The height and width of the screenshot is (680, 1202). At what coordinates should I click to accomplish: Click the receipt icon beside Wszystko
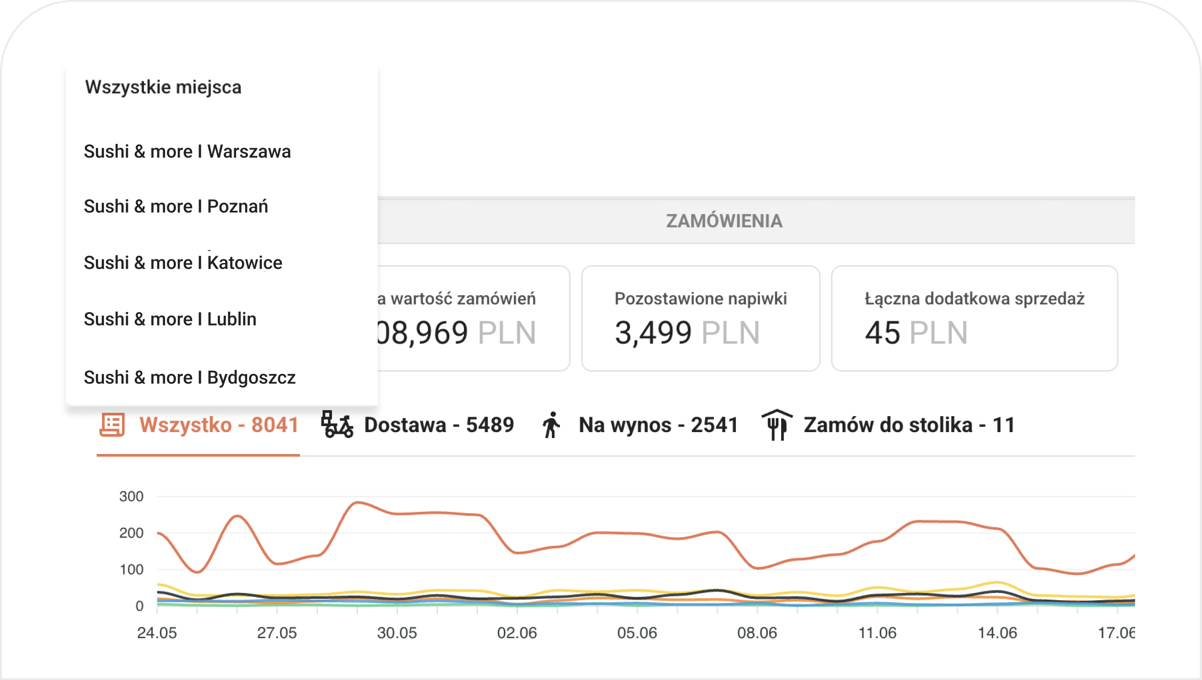point(112,425)
